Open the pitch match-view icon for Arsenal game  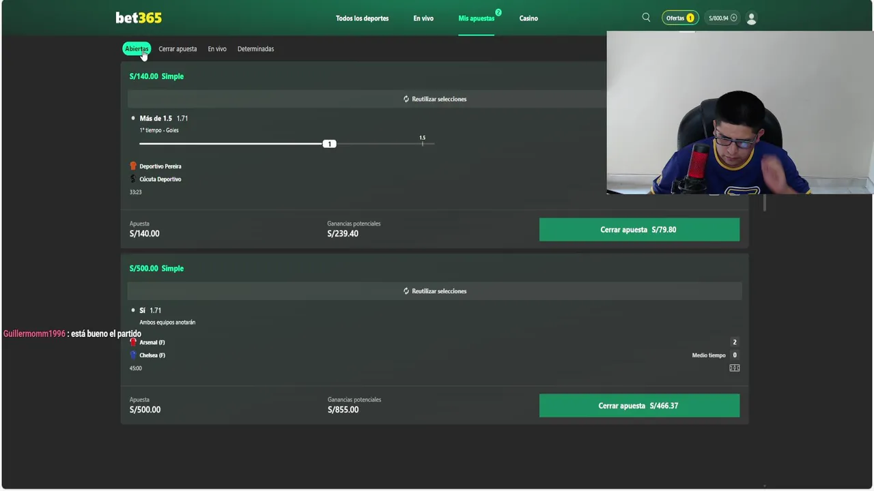coord(735,368)
